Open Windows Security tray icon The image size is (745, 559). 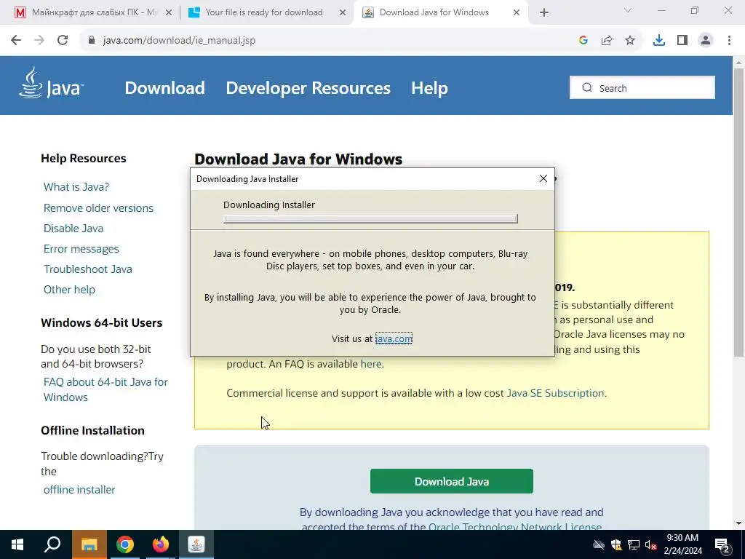coord(616,544)
